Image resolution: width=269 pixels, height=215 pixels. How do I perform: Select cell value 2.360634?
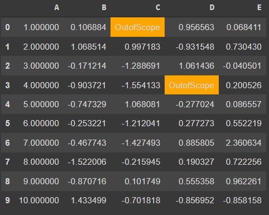tap(244, 143)
